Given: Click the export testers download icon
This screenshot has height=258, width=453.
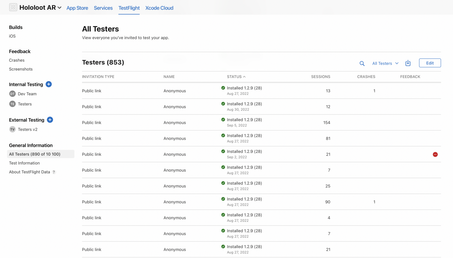Looking at the screenshot, I should click(x=408, y=63).
